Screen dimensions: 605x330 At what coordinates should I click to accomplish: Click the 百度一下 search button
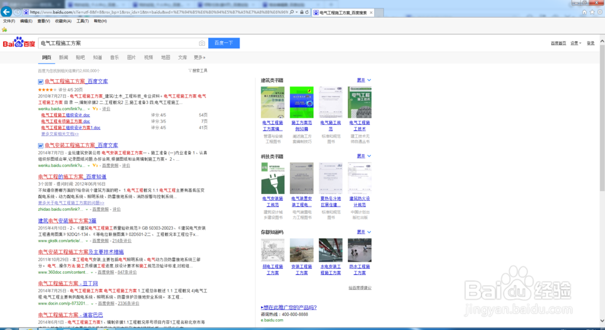pos(224,43)
